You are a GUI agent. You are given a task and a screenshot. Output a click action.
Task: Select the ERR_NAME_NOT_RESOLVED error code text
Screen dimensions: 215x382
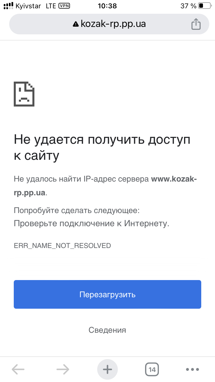(x=62, y=245)
